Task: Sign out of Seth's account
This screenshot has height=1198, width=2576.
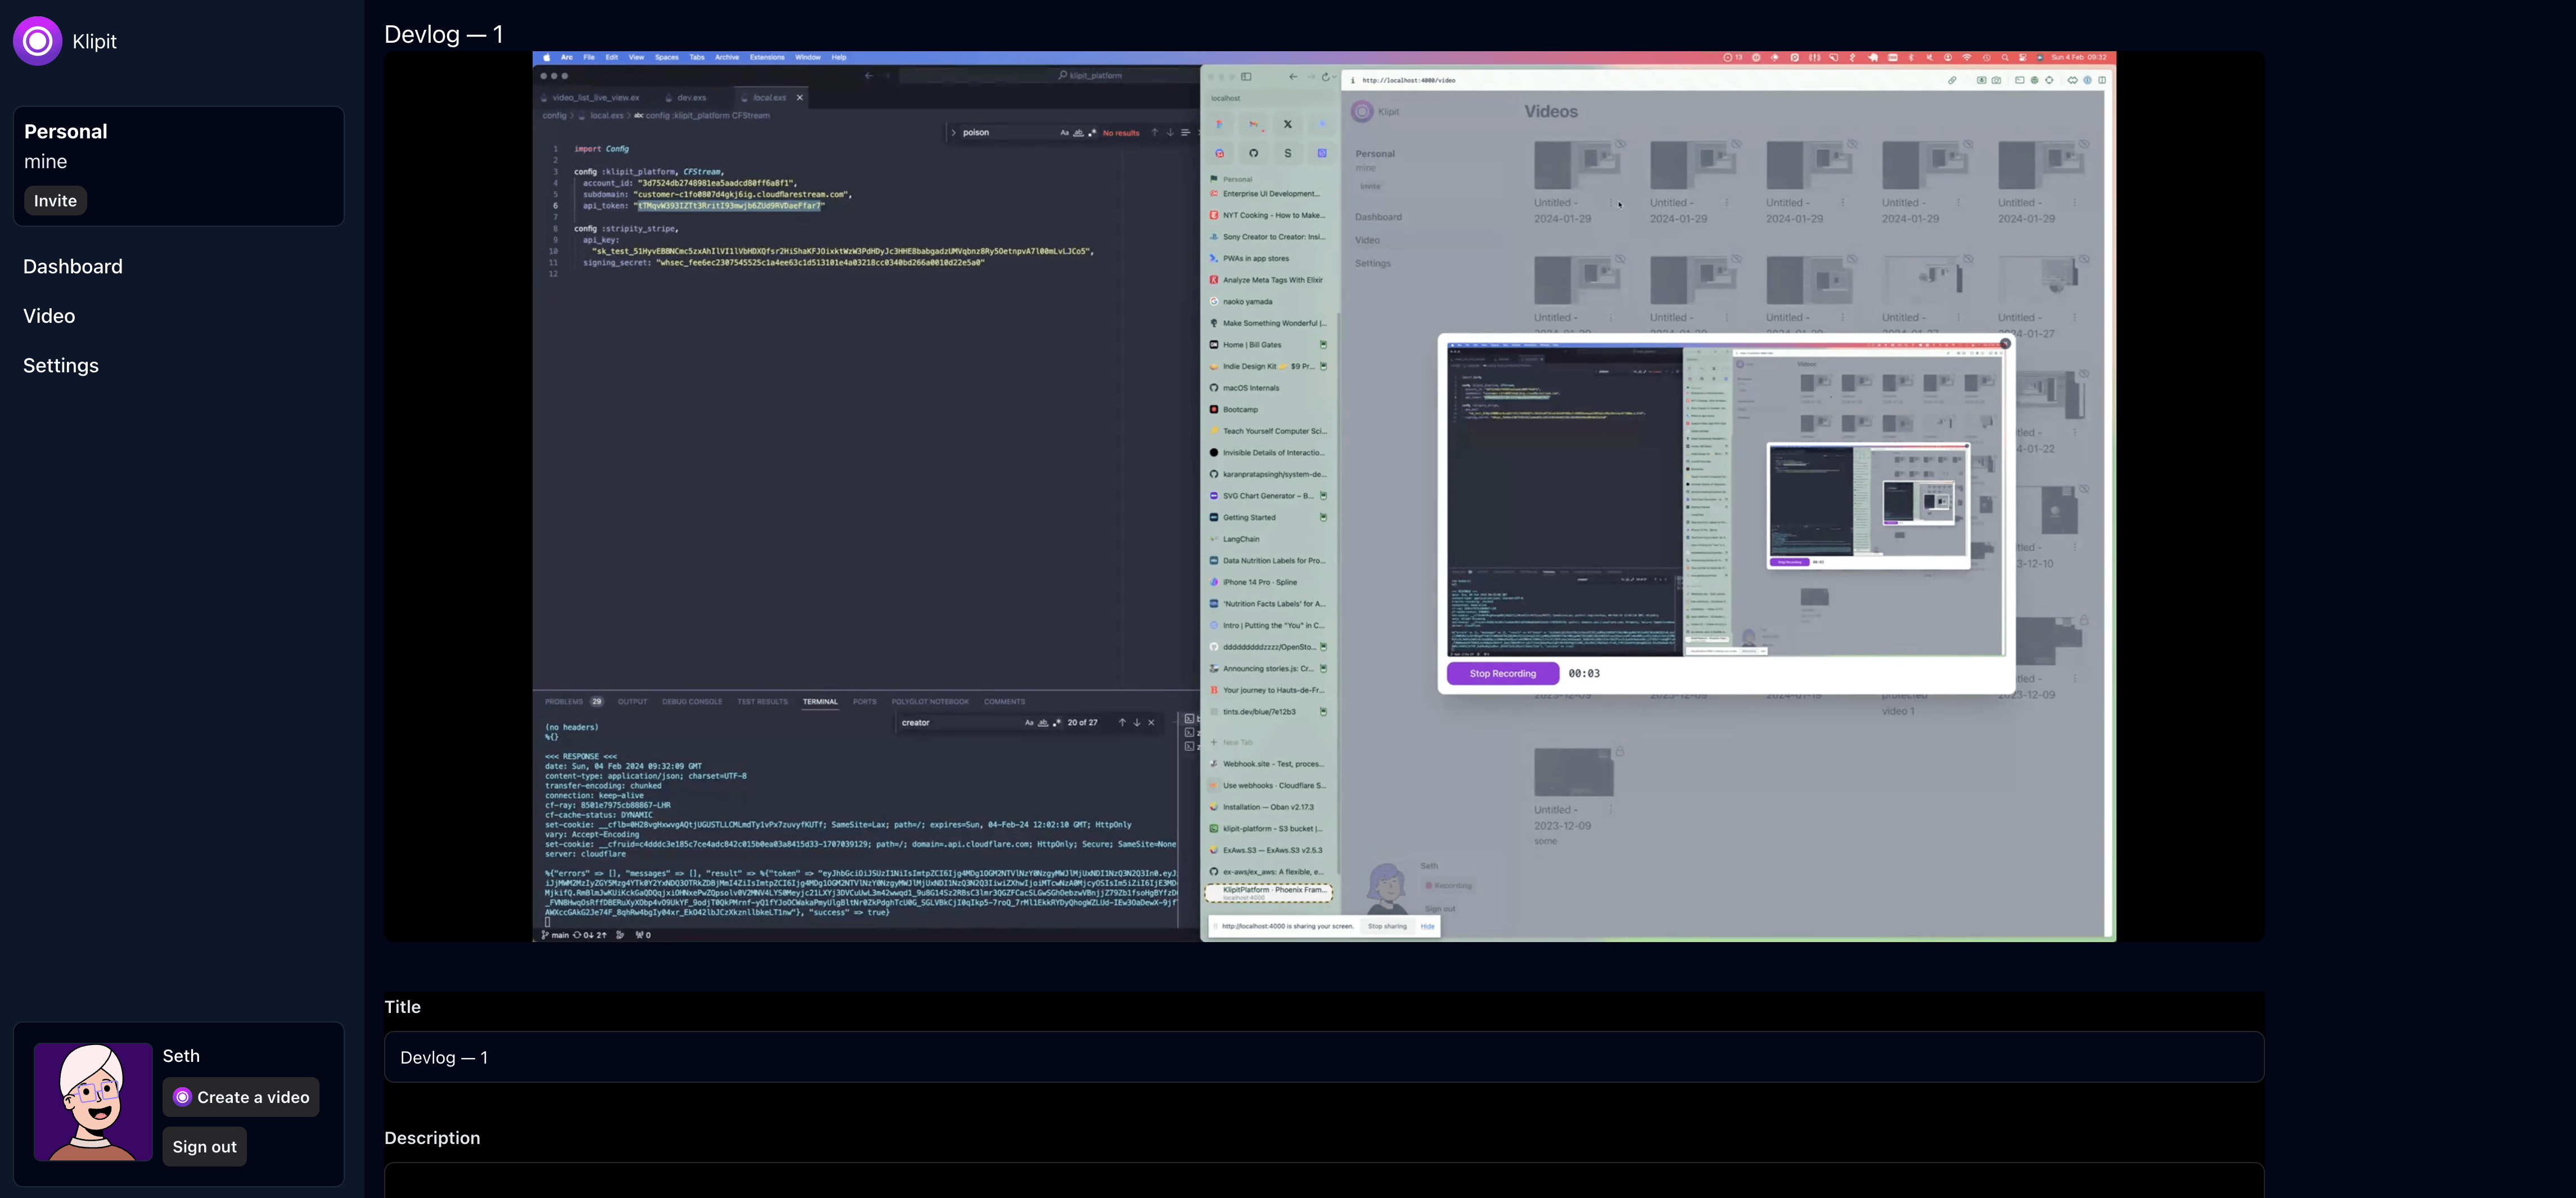Action: [205, 1147]
